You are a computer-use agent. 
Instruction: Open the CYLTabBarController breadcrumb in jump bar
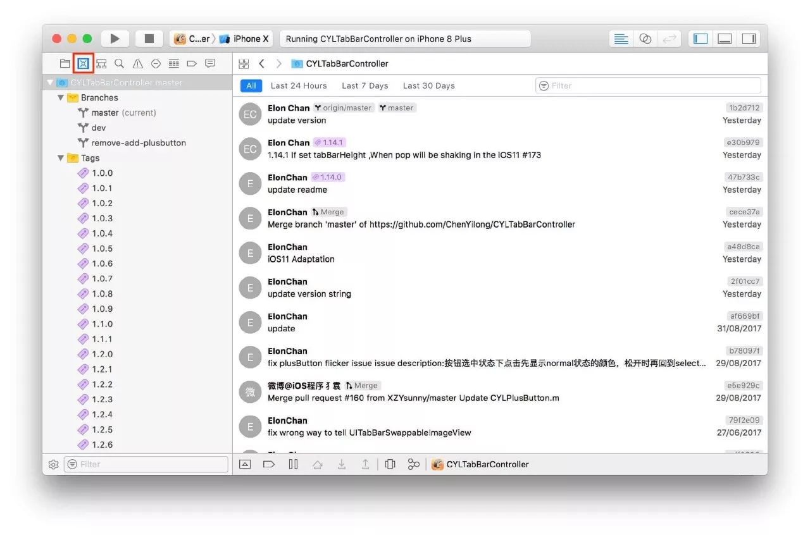[x=340, y=64]
